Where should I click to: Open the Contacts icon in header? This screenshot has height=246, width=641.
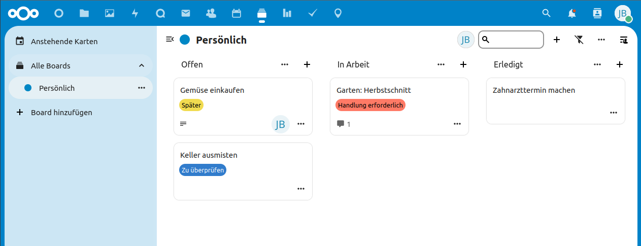click(x=597, y=13)
